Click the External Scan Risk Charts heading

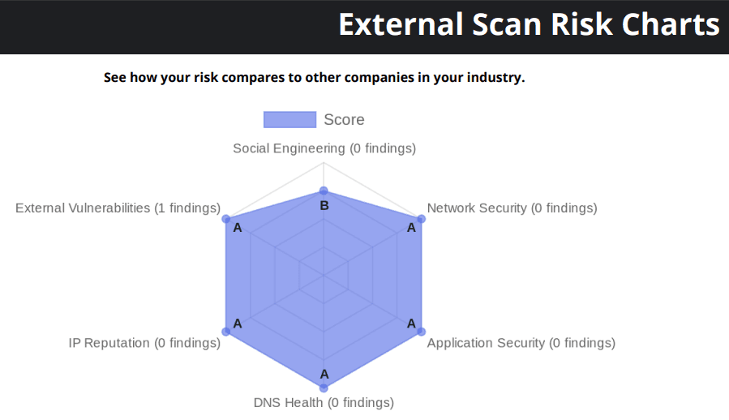point(529,24)
